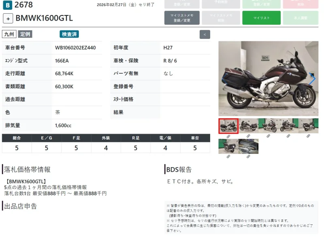Click the 外装 score column header
The image size is (324, 243).
pyautogui.click(x=106, y=138)
